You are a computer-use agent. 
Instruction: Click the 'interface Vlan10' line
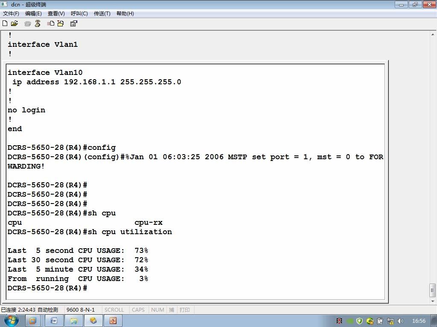pyautogui.click(x=45, y=72)
